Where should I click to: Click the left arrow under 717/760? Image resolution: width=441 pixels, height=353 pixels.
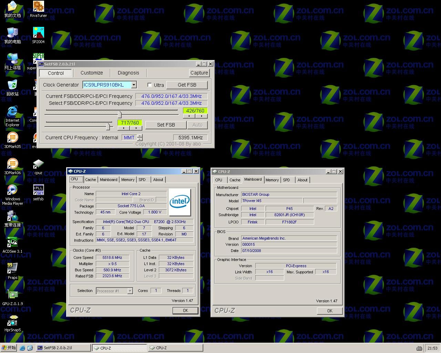point(124,128)
